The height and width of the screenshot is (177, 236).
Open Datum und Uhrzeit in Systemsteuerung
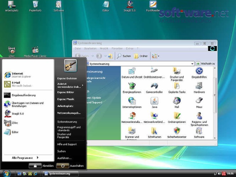(132, 73)
